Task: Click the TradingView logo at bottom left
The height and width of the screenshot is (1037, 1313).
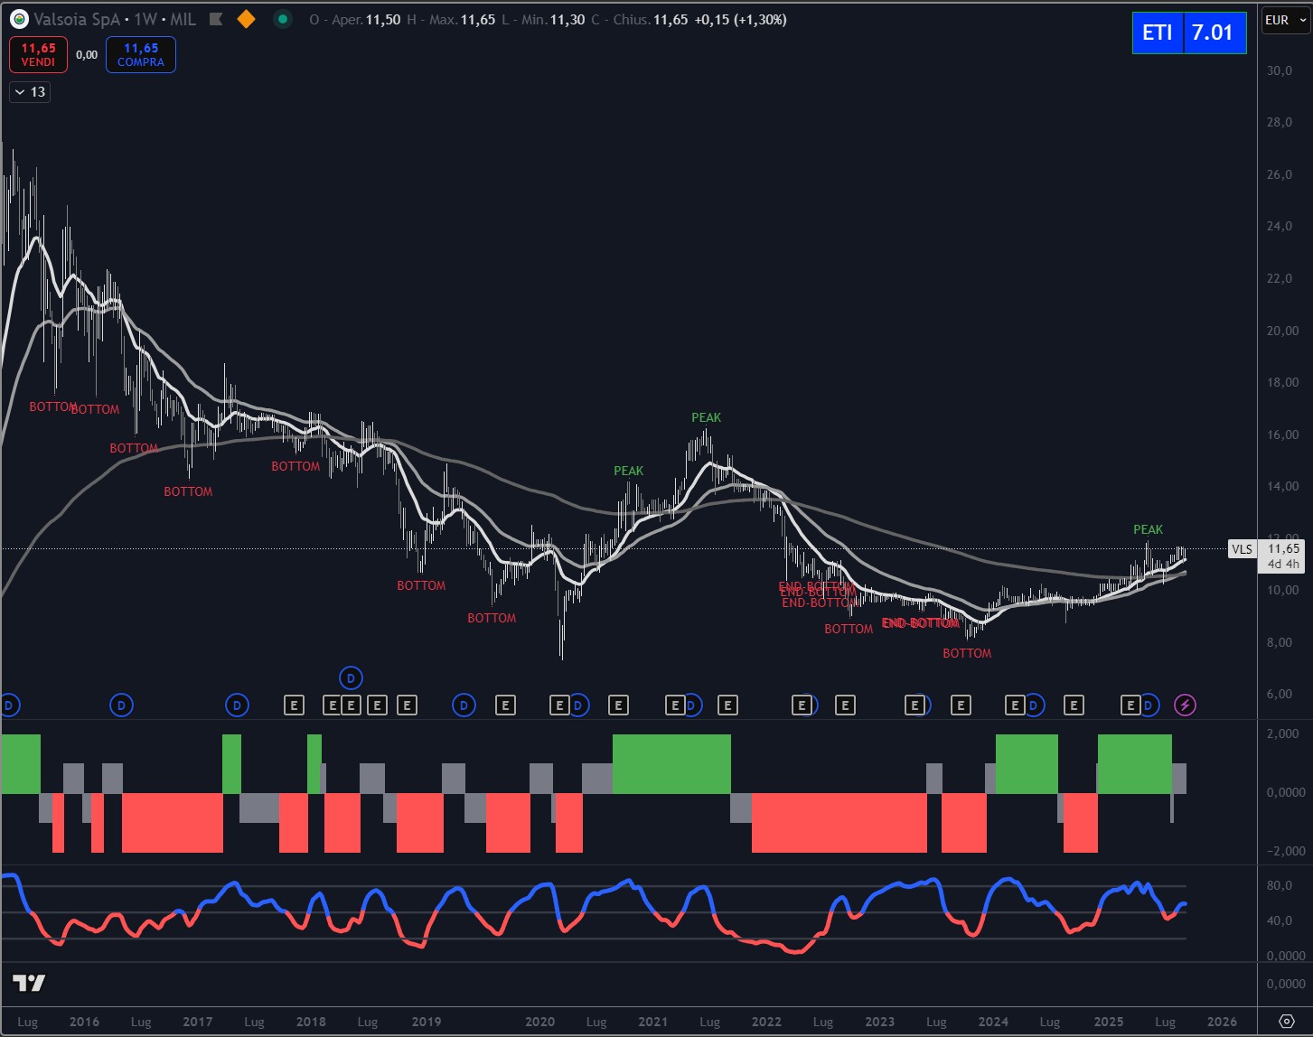Action: 29,983
